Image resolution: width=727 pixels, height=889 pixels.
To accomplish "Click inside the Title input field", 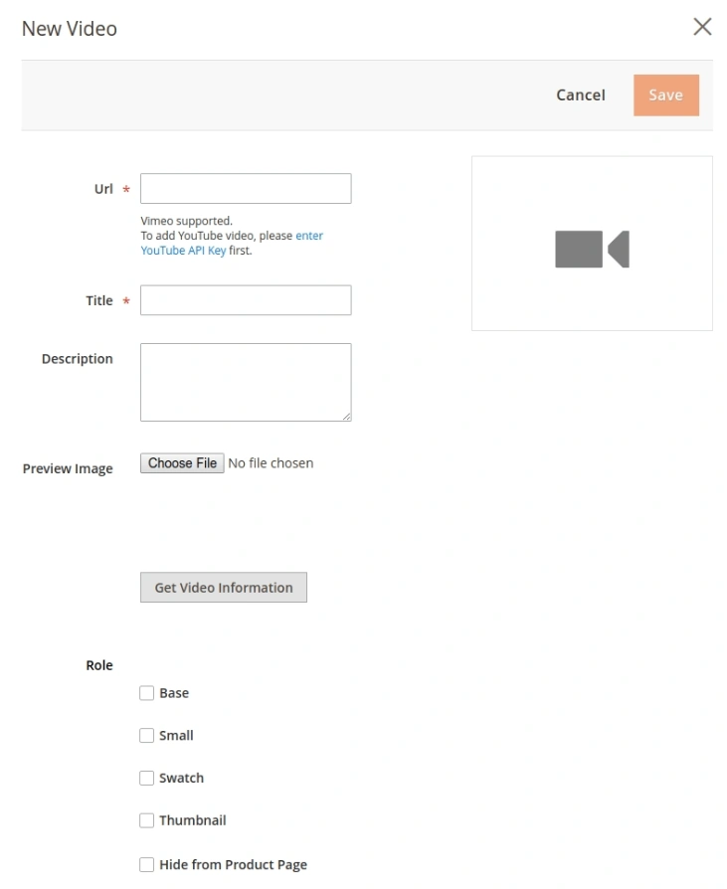I will (245, 299).
